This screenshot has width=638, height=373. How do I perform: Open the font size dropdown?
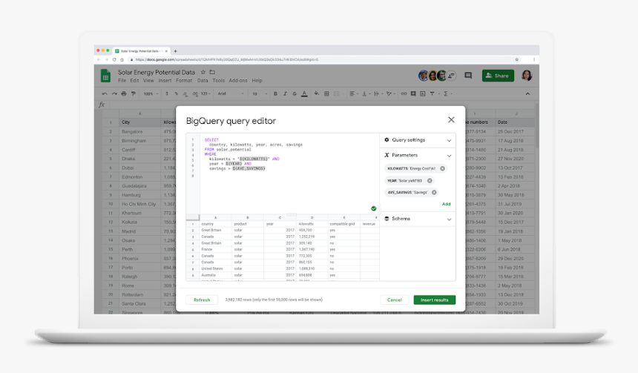point(260,93)
